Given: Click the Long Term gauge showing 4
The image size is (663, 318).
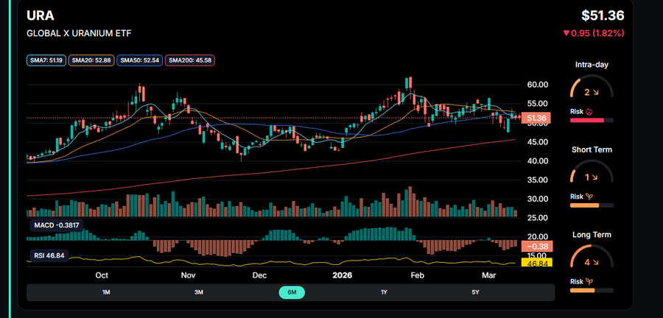Looking at the screenshot, I should (592, 256).
